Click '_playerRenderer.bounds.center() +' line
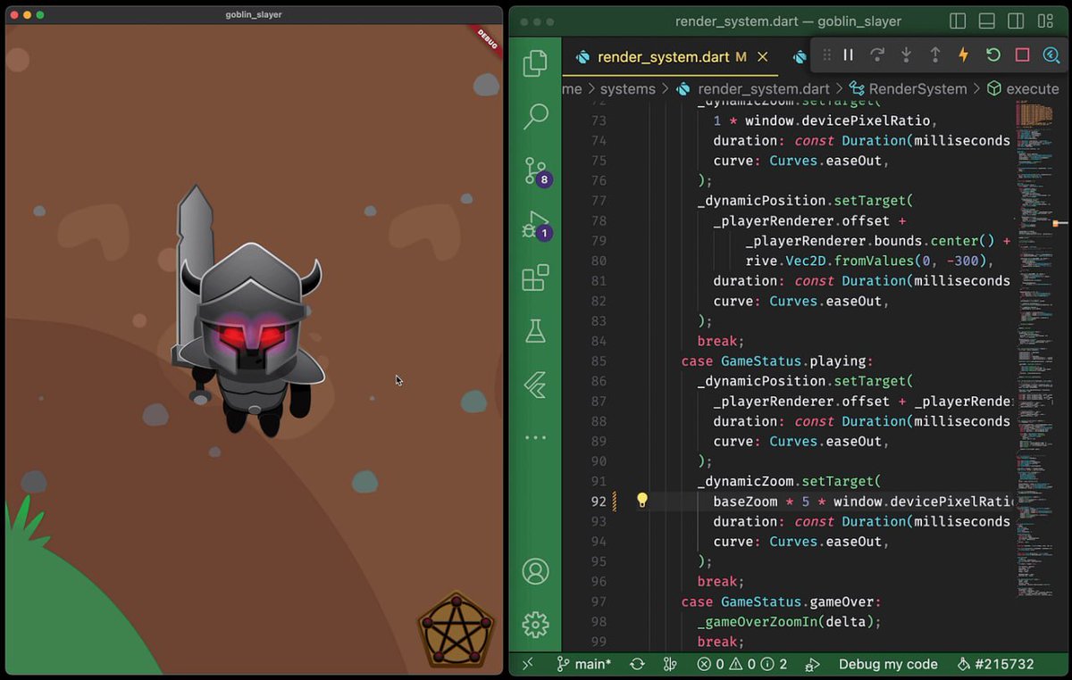This screenshot has height=680, width=1072. [x=878, y=241]
